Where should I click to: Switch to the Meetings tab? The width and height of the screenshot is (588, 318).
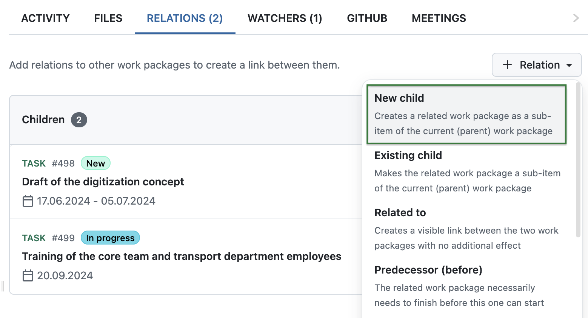[439, 18]
